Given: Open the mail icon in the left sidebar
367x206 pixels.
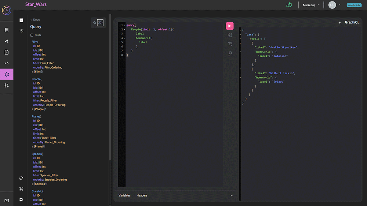Looking at the screenshot, I should 7,201.
